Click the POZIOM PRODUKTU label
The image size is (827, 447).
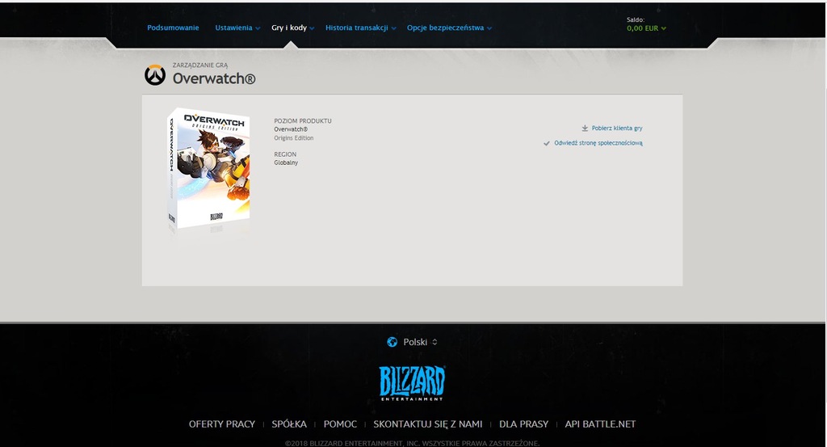(303, 121)
